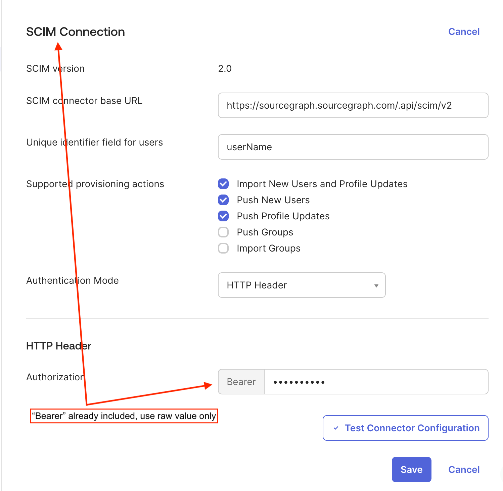Uncheck Import New Users and Profile Updates
Image resolution: width=503 pixels, height=491 pixels.
pyautogui.click(x=223, y=184)
